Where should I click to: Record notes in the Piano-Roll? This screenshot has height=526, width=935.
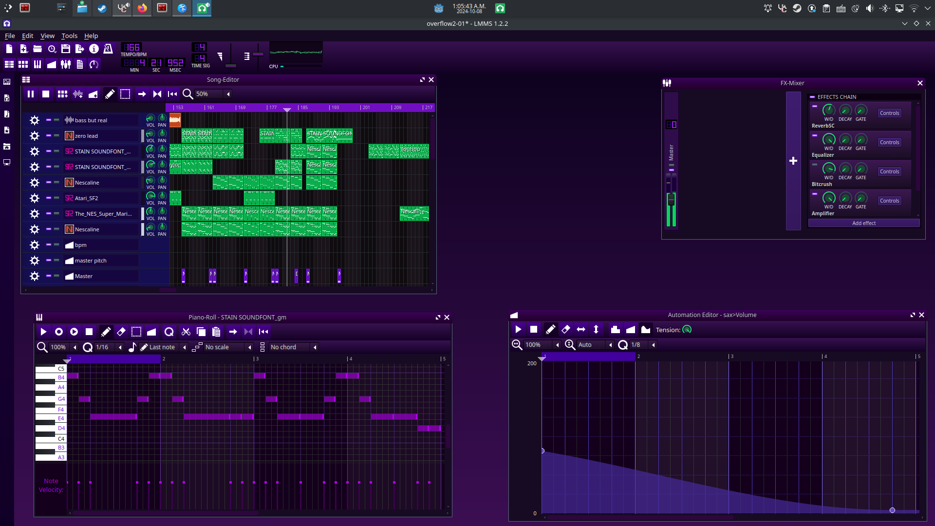(x=59, y=332)
